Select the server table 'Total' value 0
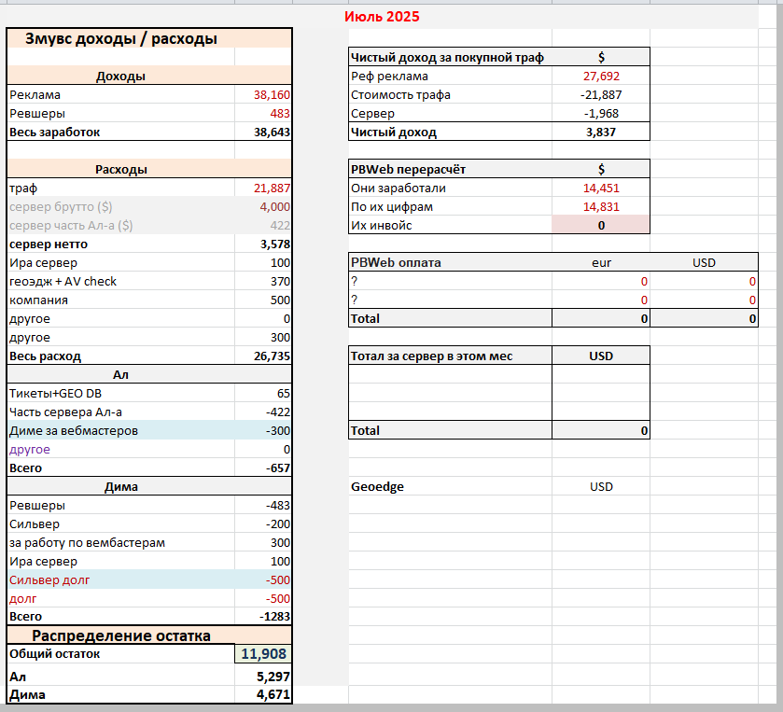The image size is (783, 712). [x=644, y=431]
